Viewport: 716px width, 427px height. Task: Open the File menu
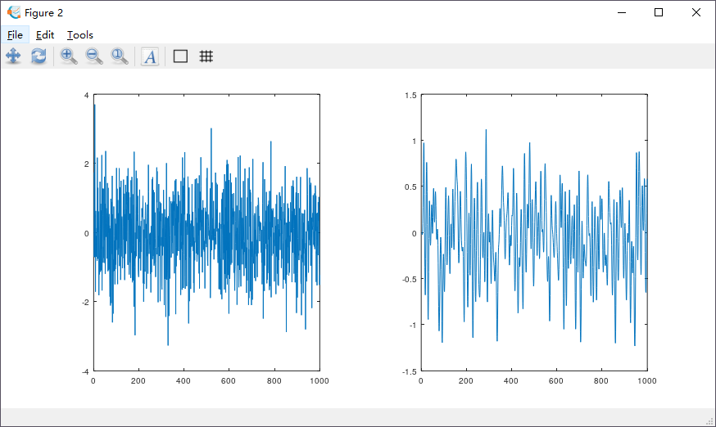pyautogui.click(x=15, y=34)
